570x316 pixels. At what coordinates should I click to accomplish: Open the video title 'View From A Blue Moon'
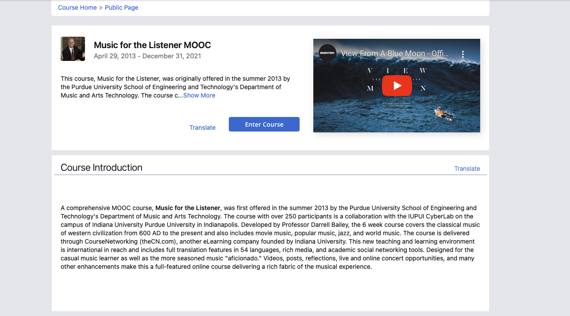click(x=395, y=53)
